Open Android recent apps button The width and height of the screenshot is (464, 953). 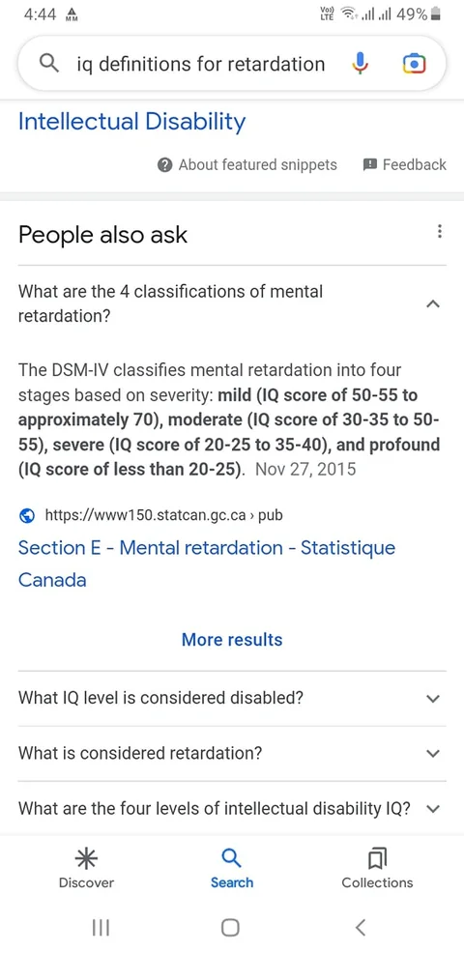pyautogui.click(x=101, y=928)
